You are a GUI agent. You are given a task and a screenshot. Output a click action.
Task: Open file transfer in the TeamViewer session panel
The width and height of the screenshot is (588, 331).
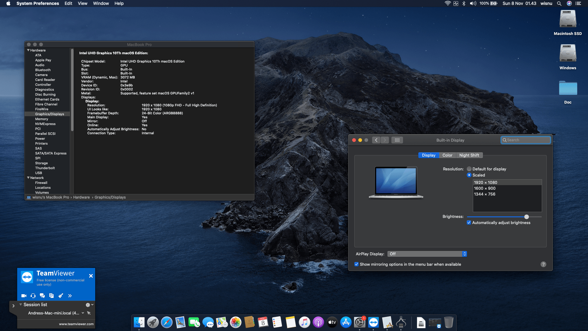(x=51, y=295)
